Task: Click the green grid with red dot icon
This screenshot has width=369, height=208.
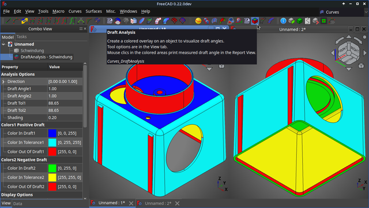Action: click(324, 21)
